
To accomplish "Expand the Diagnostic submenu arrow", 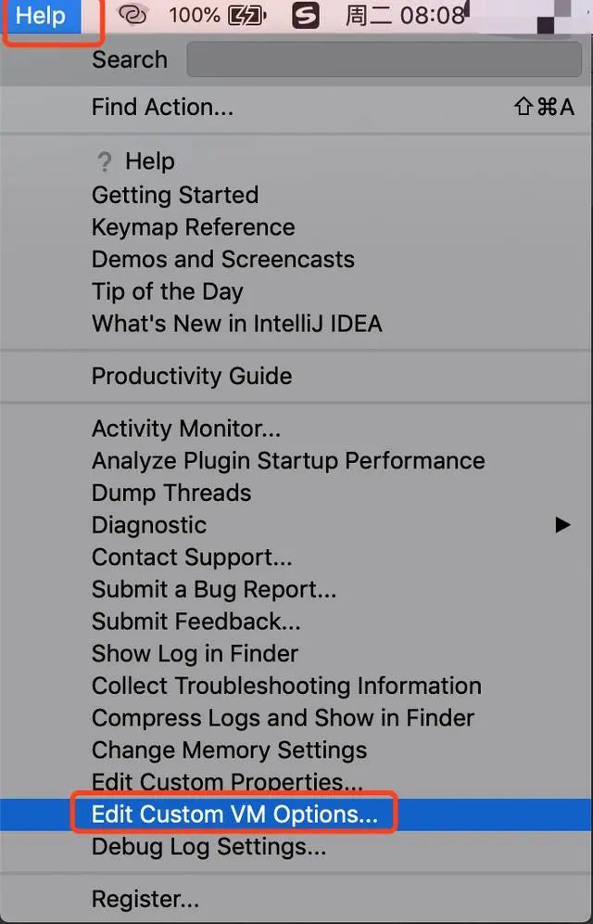I will tap(562, 525).
